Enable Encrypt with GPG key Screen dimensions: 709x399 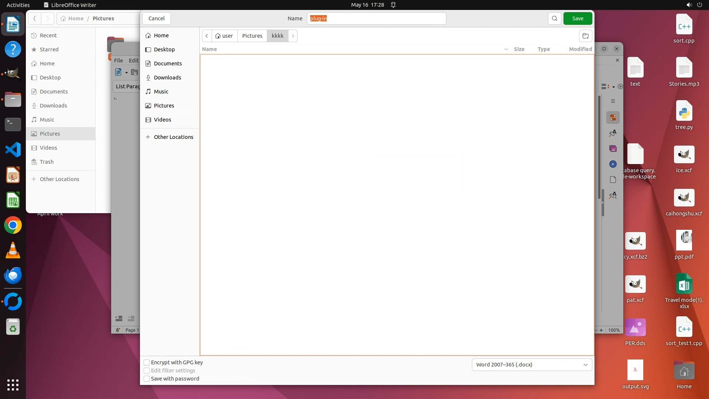[x=147, y=362]
